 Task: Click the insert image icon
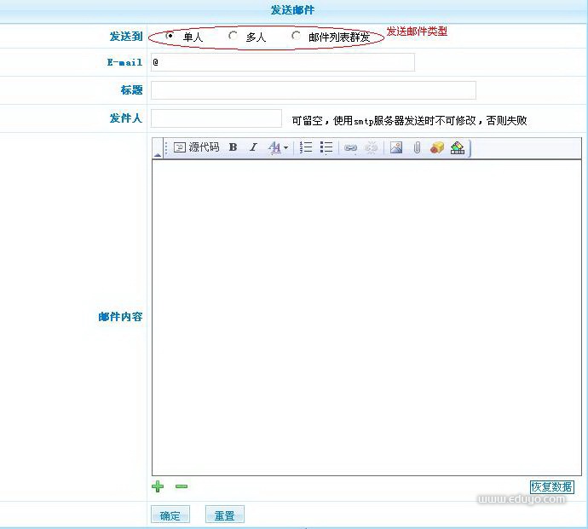[396, 147]
